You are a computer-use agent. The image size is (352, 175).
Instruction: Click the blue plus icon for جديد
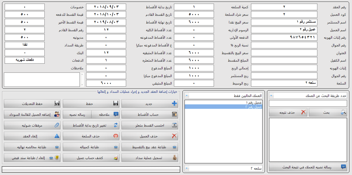point(174,104)
